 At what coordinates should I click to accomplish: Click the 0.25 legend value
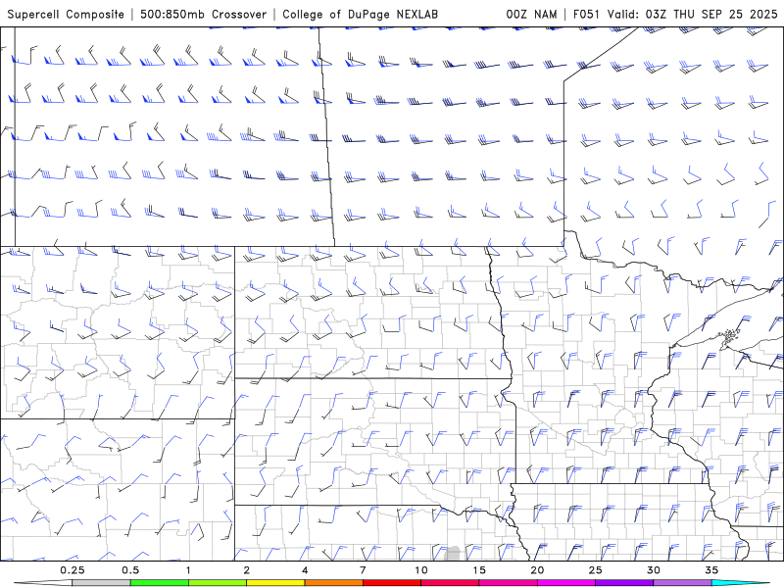tap(73, 570)
